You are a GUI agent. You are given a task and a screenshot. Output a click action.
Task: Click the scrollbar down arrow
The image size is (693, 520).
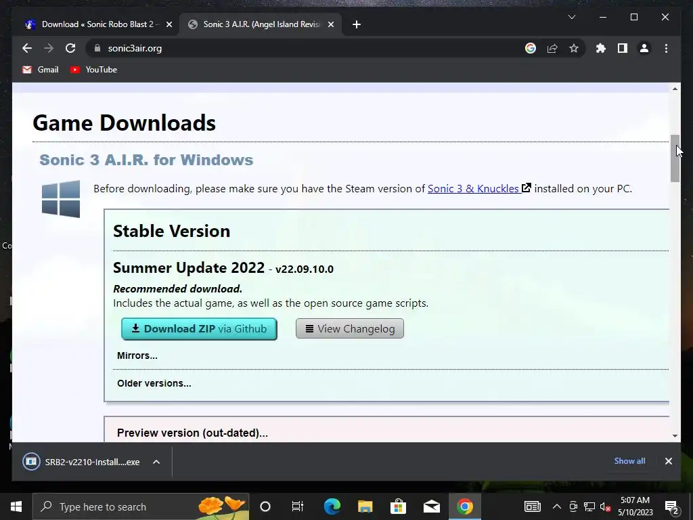pos(675,435)
